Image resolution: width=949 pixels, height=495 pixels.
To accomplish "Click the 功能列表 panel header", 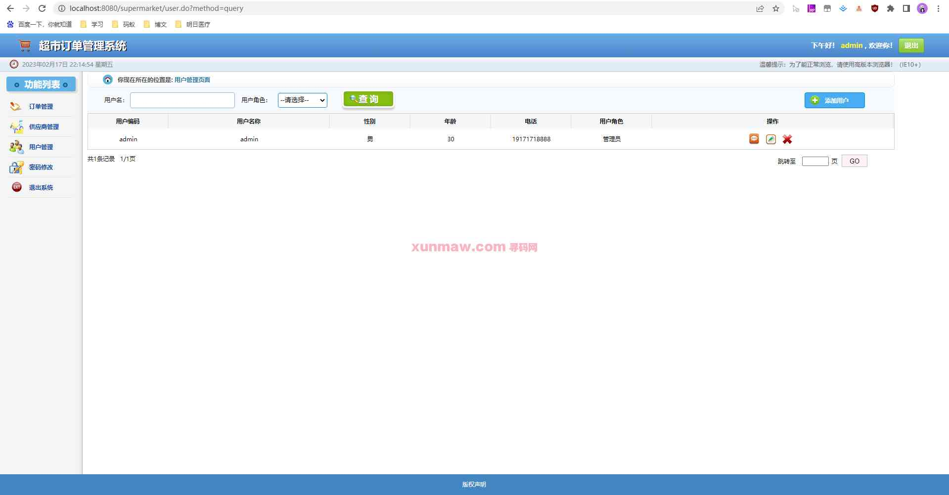I will point(41,84).
